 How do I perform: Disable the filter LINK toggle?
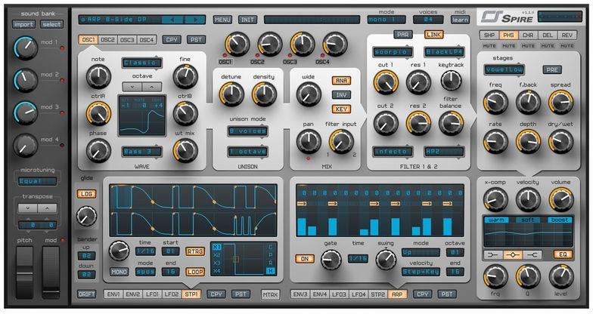(433, 35)
